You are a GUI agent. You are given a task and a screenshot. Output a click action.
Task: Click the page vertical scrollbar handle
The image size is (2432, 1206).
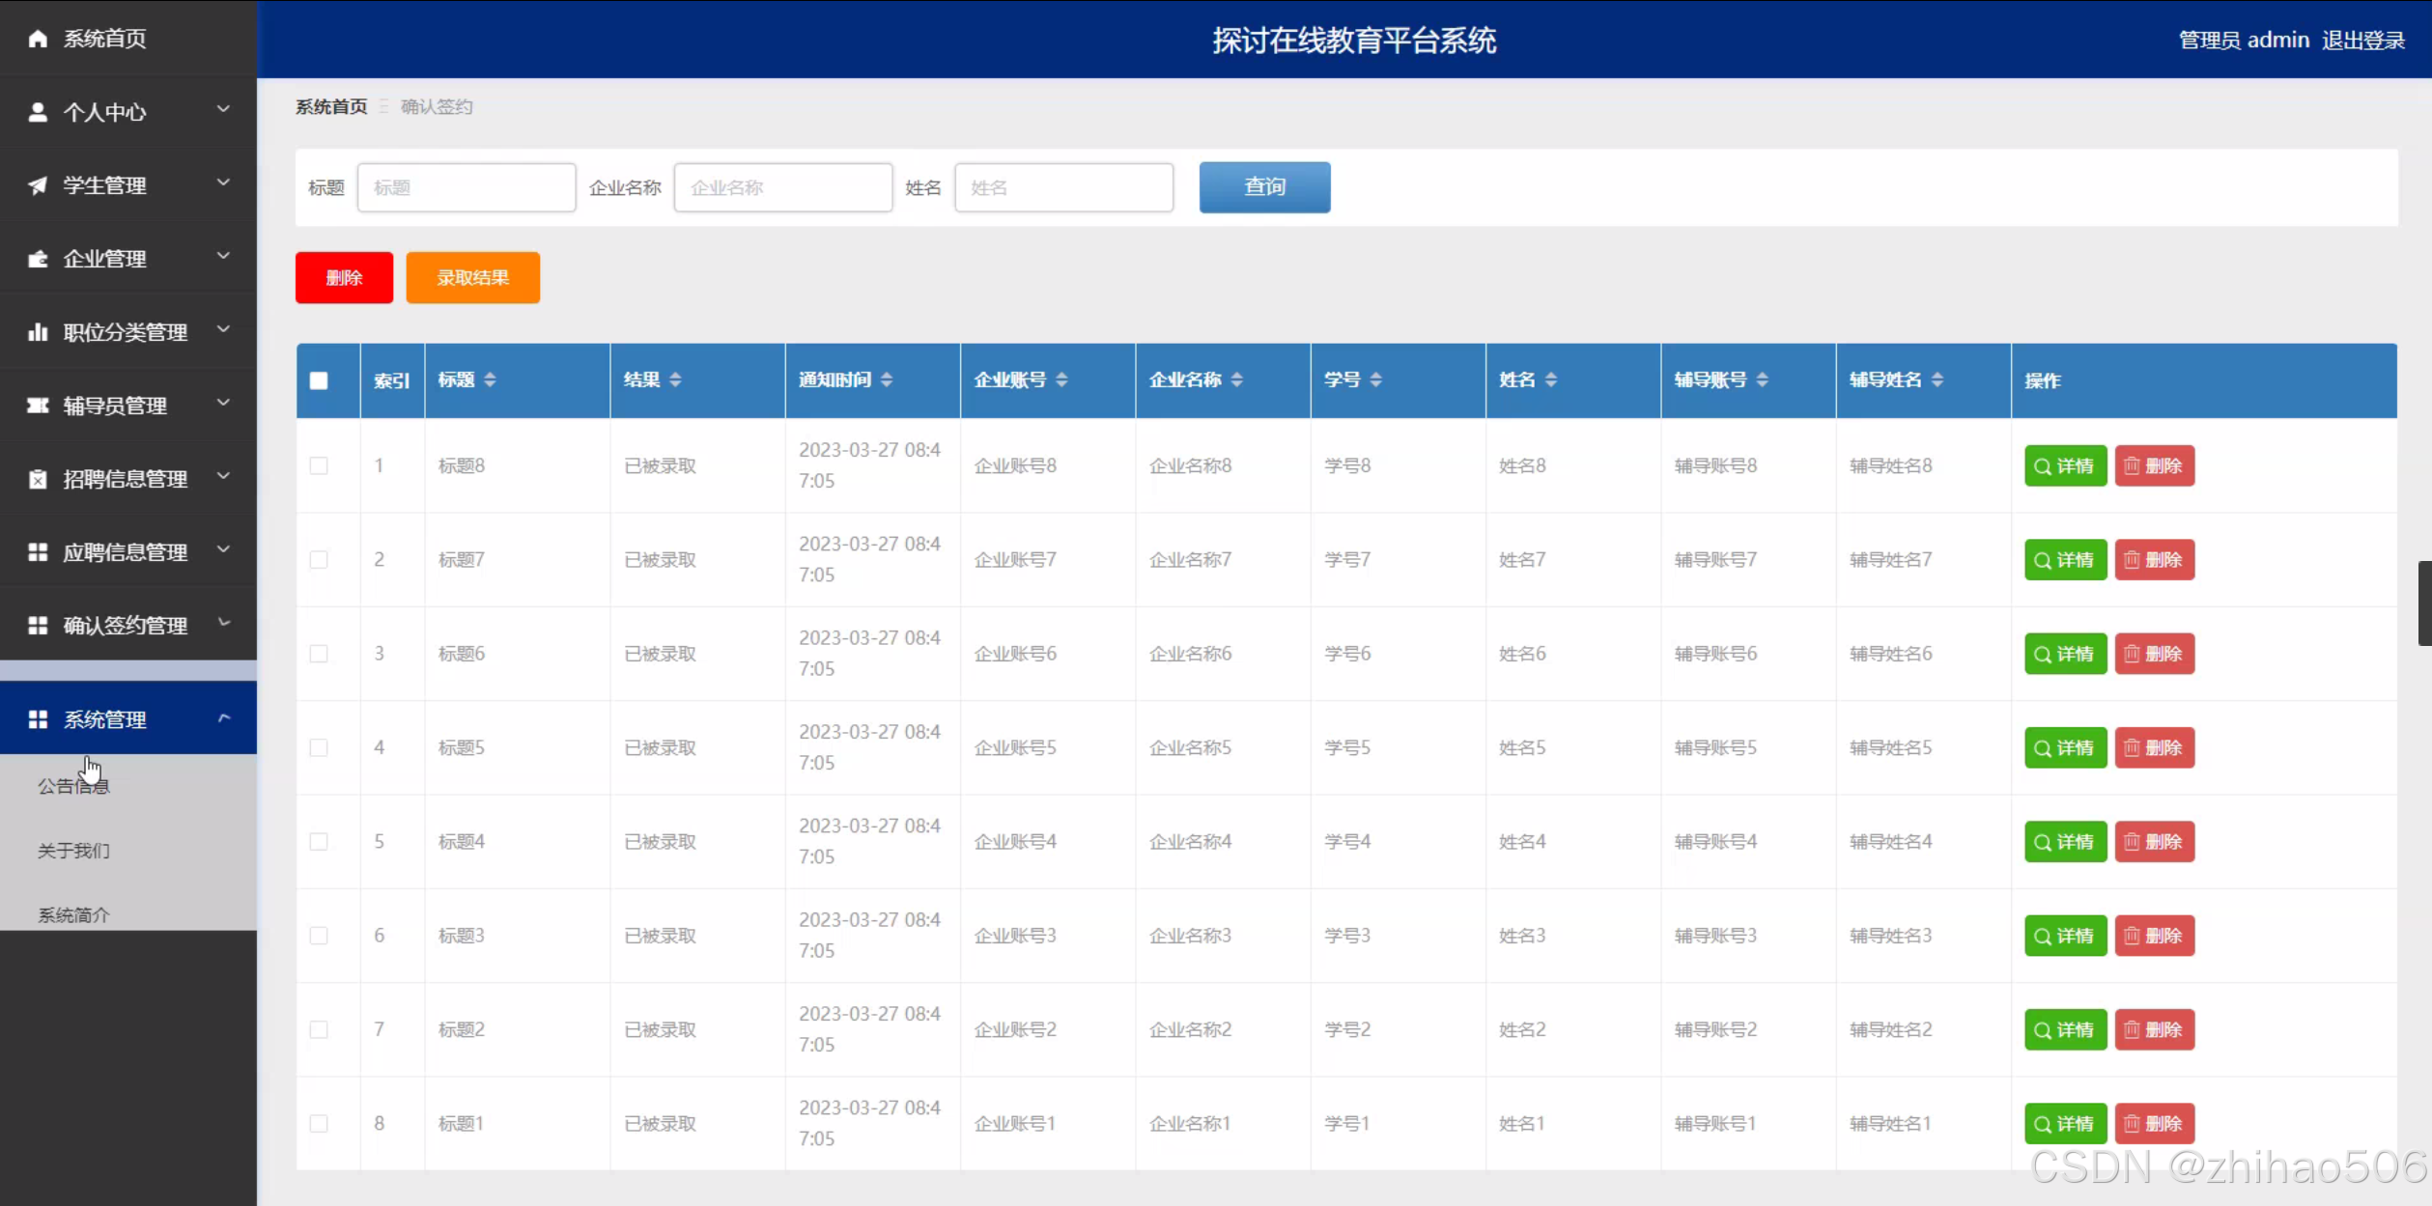pyautogui.click(x=2424, y=603)
